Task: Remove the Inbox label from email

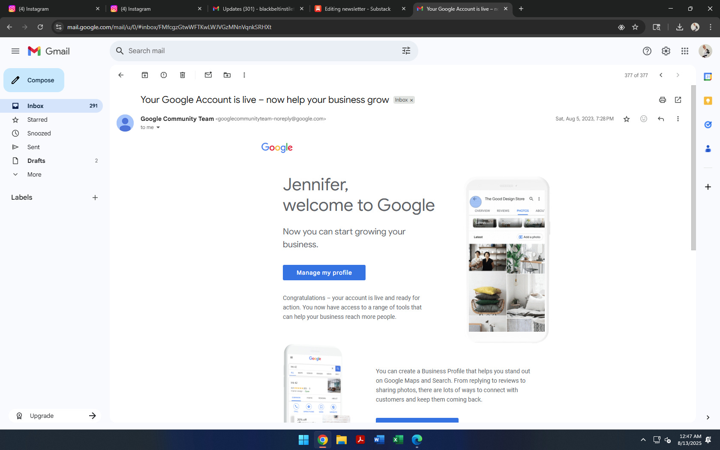Action: coord(411,100)
